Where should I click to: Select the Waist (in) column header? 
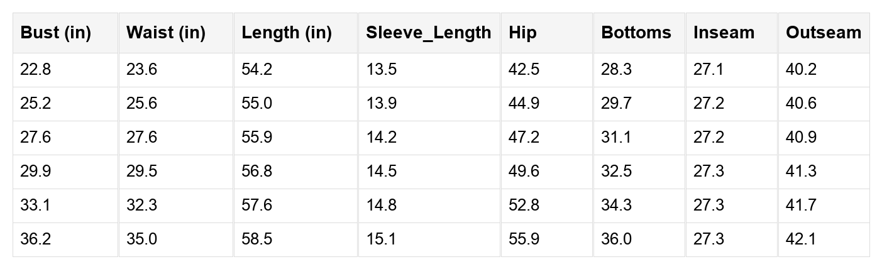166,33
